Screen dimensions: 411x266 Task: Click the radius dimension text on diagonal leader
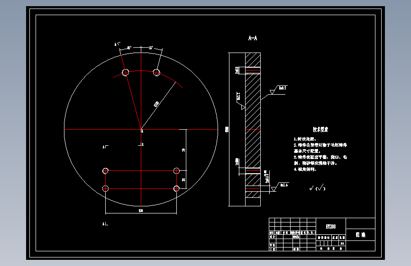[x=156, y=104]
